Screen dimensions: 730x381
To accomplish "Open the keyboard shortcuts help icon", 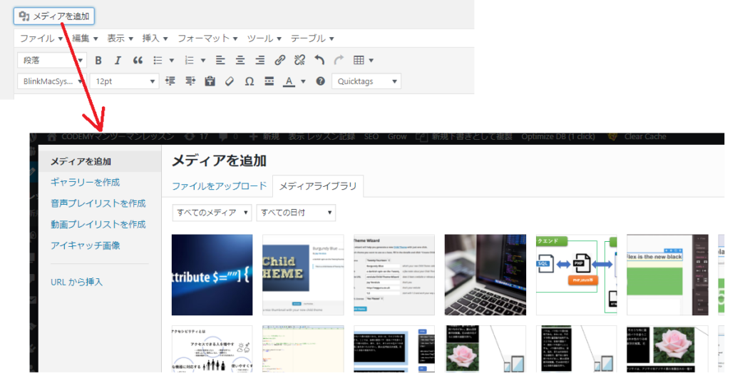I will tap(320, 81).
